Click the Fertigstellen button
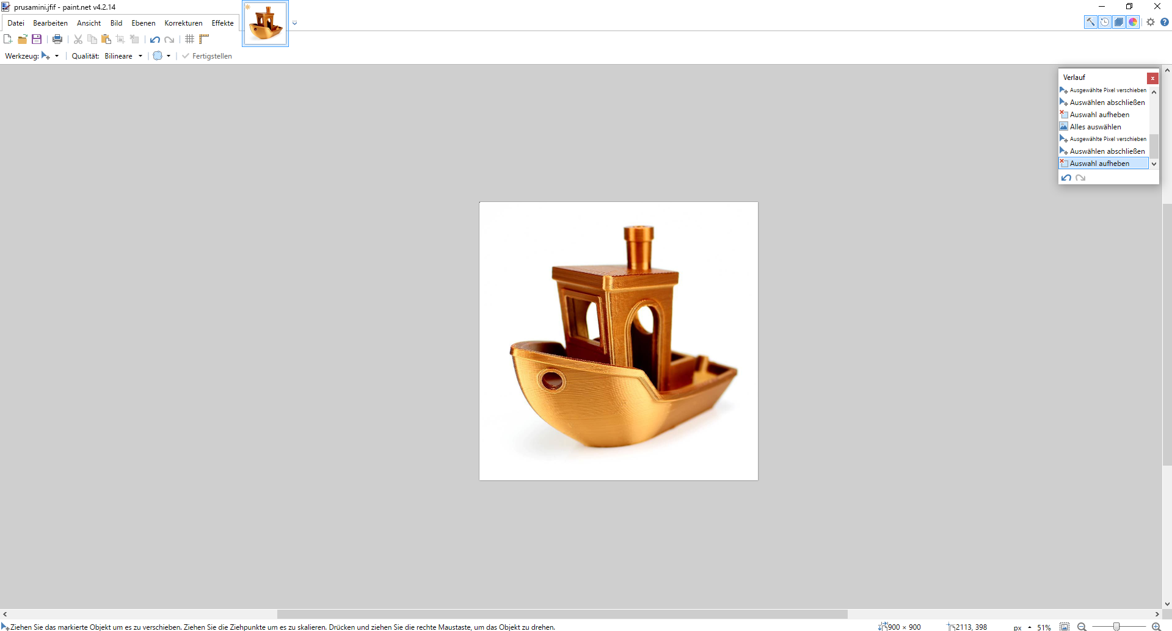This screenshot has height=631, width=1172. (207, 56)
